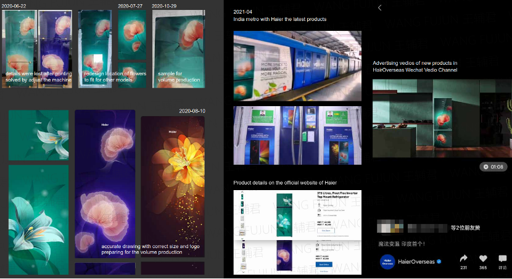
Task: Select 'redesign location of flowers' caption
Action: 115,74
